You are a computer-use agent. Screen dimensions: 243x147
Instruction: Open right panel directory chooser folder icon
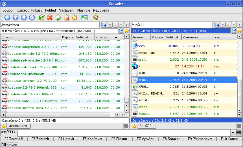217,25
